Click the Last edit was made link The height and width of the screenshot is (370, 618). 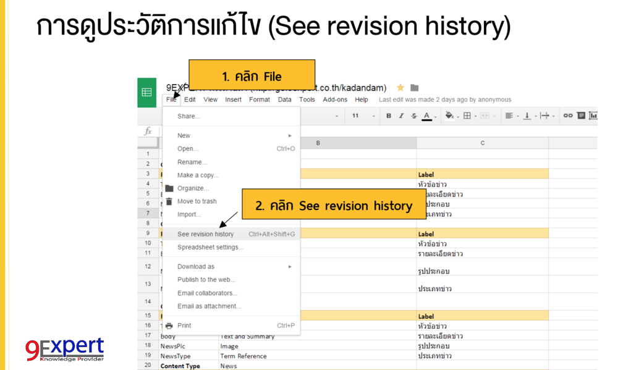(x=445, y=99)
